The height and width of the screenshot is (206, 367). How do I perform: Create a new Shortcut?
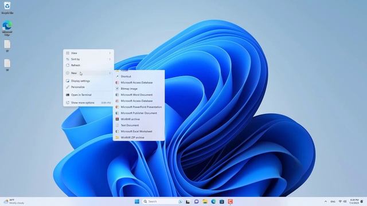click(x=139, y=76)
